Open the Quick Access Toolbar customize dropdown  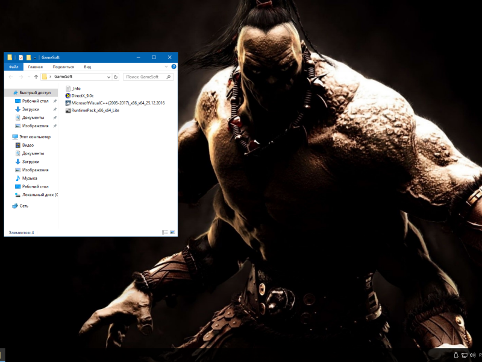pyautogui.click(x=35, y=57)
